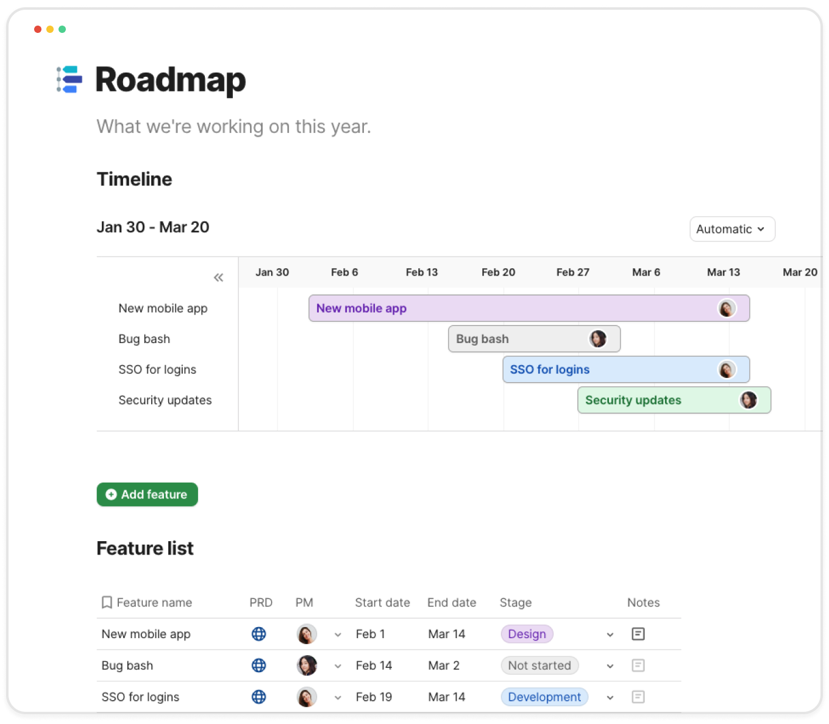Open PRD globe link for Bug bash
This screenshot has height=724, width=829.
point(259,665)
